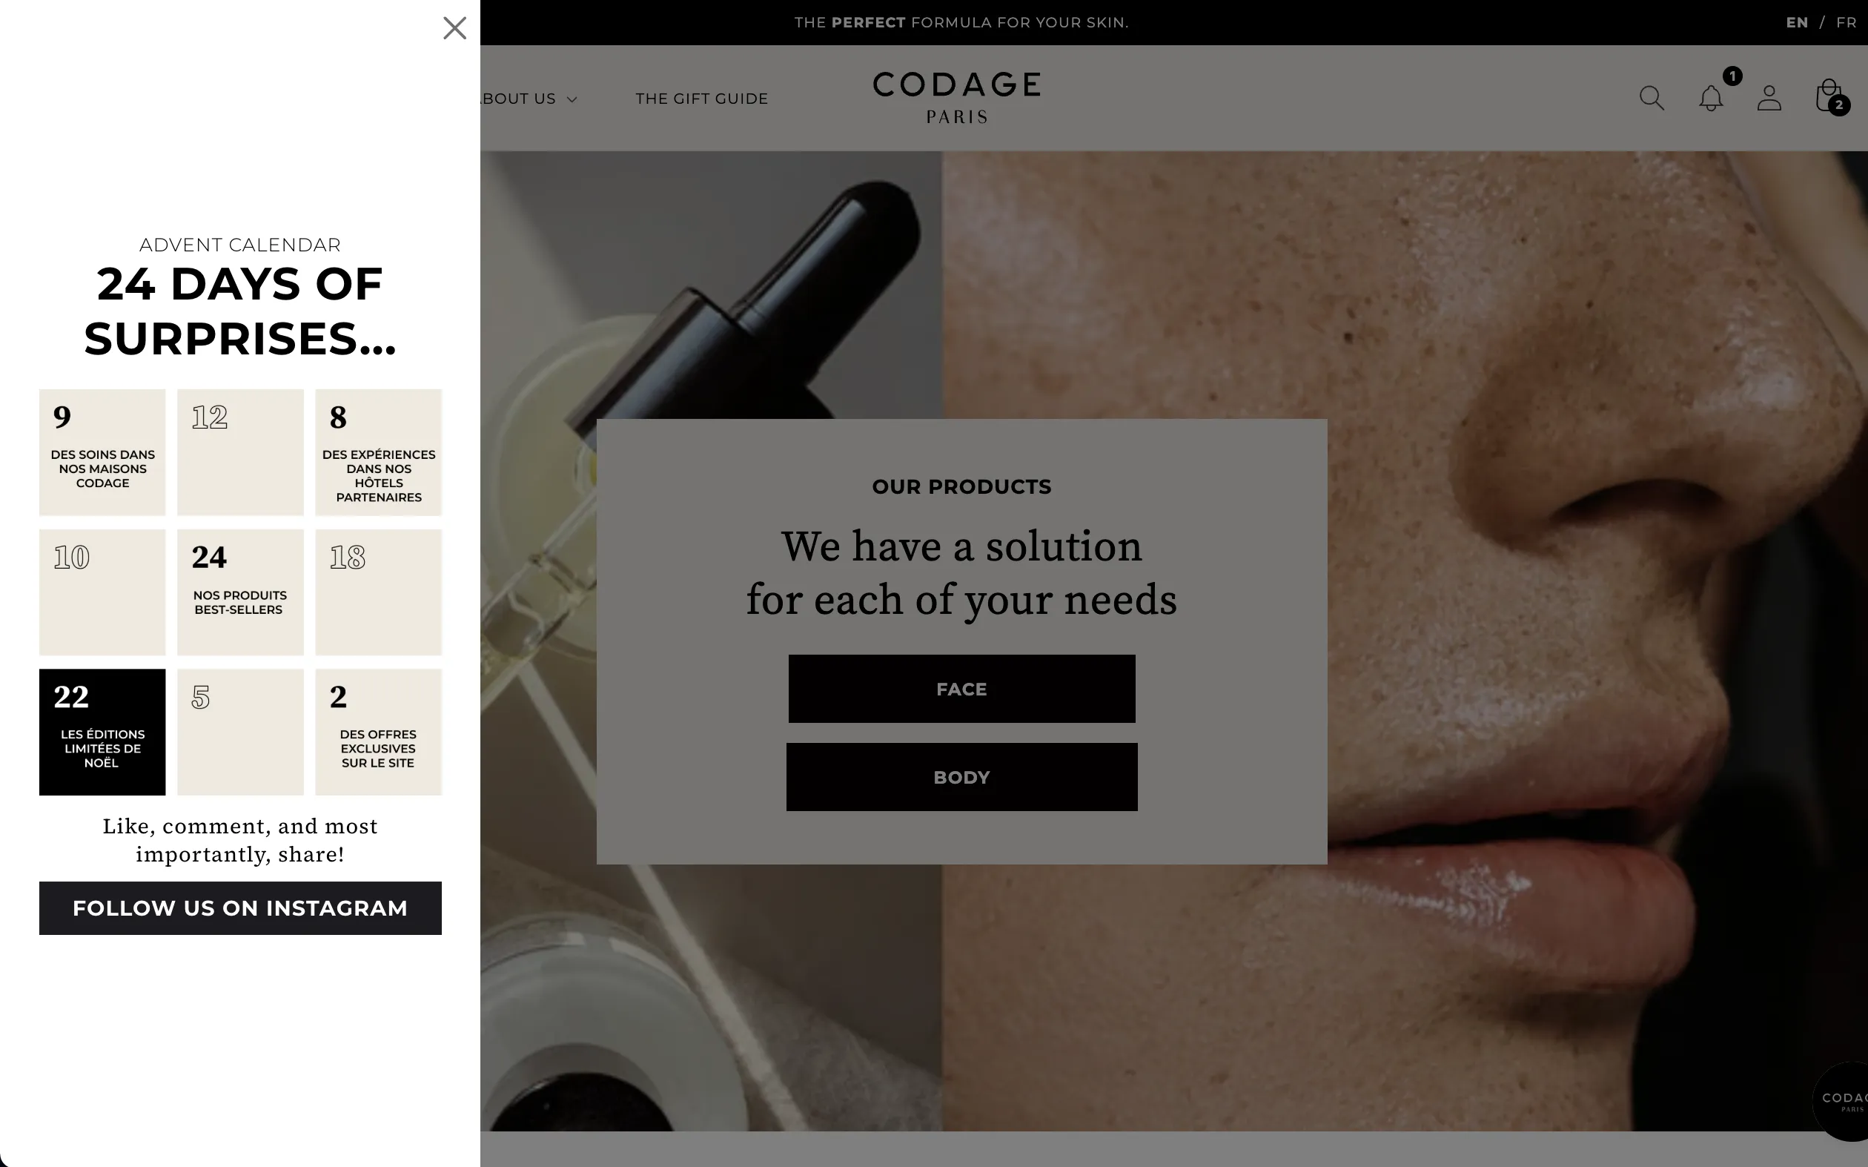Screen dimensions: 1868x1167
Task: Switch language to FR
Action: [x=1846, y=22]
